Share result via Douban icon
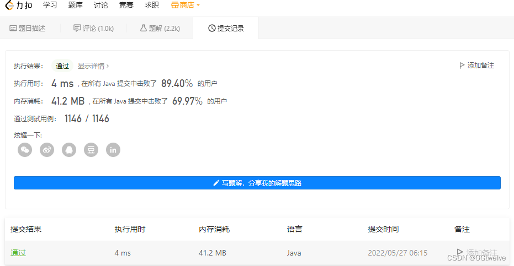514x266 pixels. point(91,150)
